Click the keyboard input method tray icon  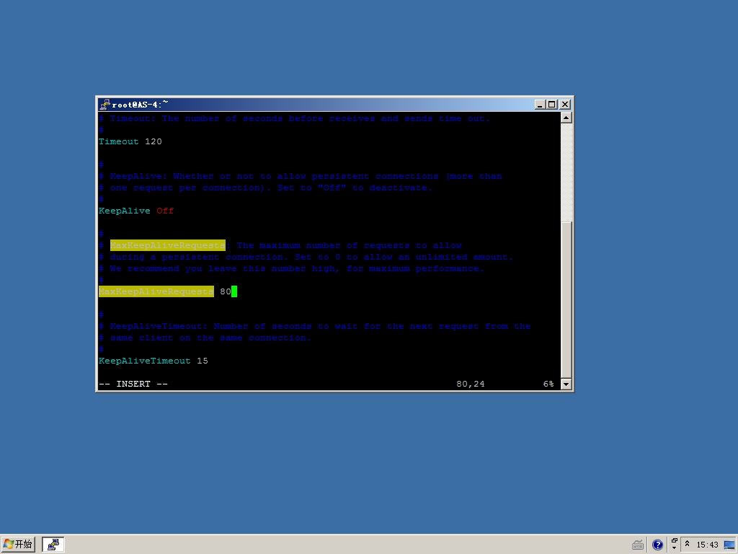coord(638,545)
